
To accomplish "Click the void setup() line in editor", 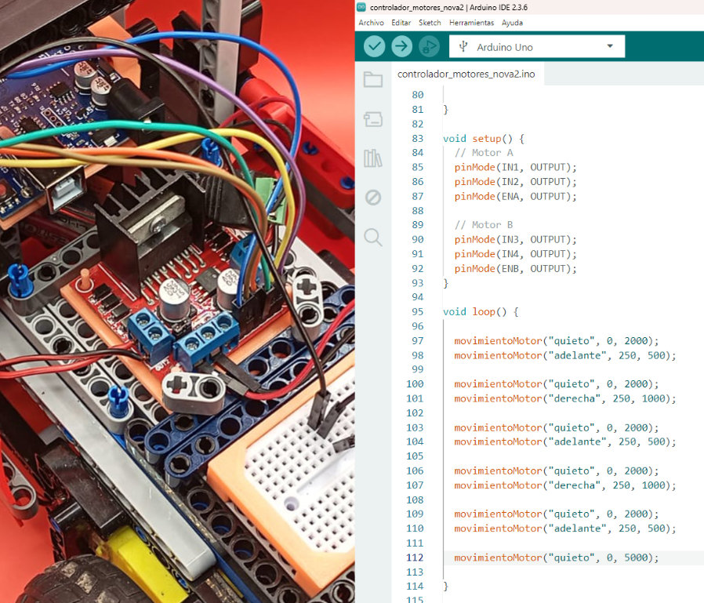I will pyautogui.click(x=483, y=138).
